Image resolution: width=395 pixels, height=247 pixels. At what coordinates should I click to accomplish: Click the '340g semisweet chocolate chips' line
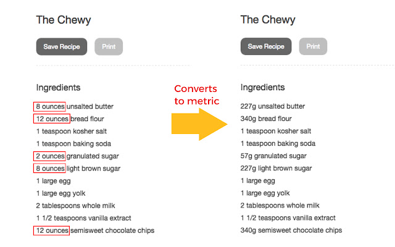point(291,230)
